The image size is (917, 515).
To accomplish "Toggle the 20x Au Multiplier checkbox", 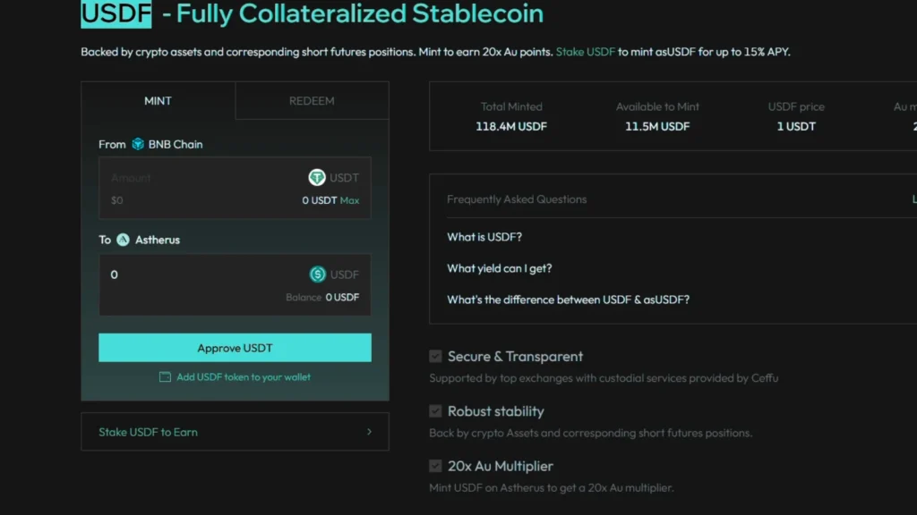I will coord(436,466).
